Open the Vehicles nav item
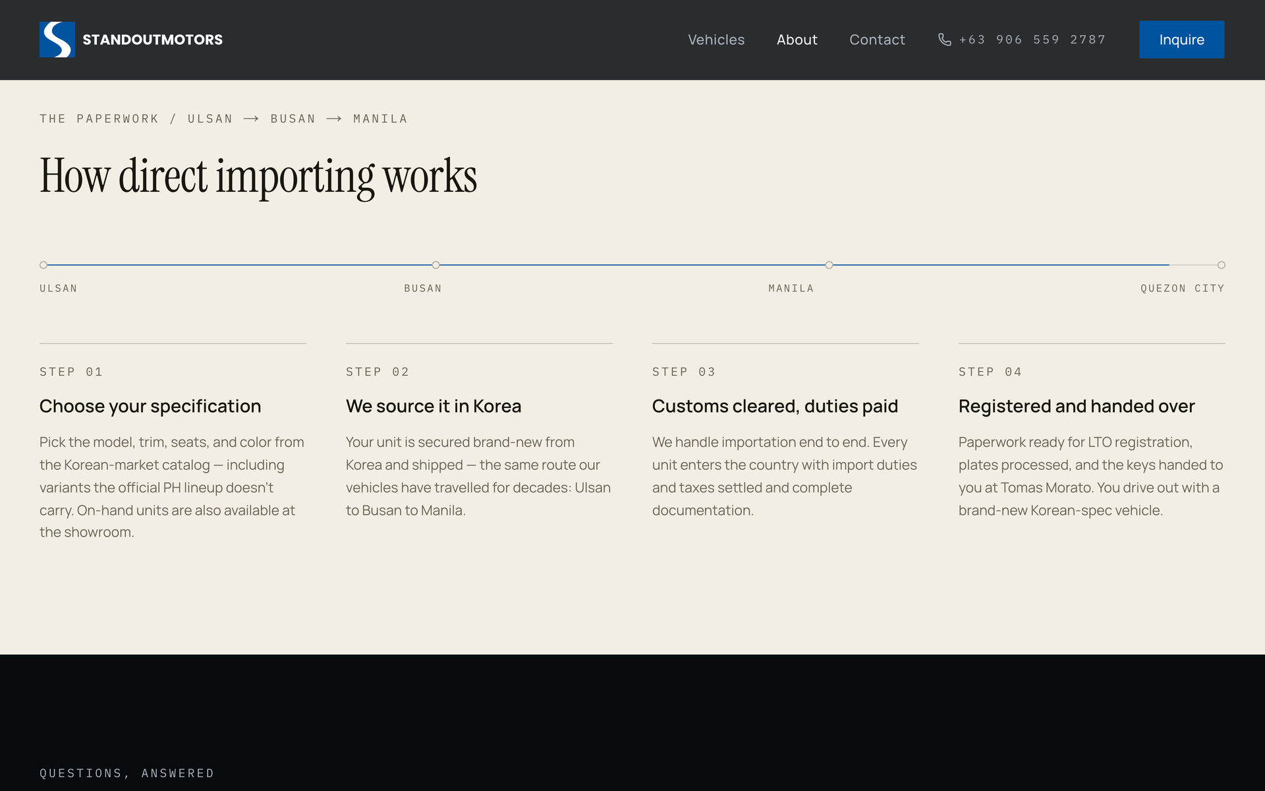The image size is (1265, 791). [716, 40]
